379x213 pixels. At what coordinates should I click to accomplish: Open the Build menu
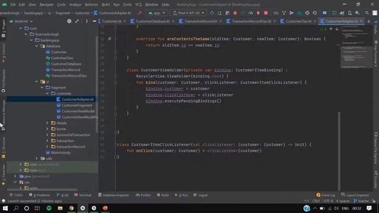(x=105, y=4)
